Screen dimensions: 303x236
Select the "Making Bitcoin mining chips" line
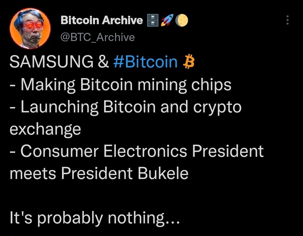(x=120, y=84)
